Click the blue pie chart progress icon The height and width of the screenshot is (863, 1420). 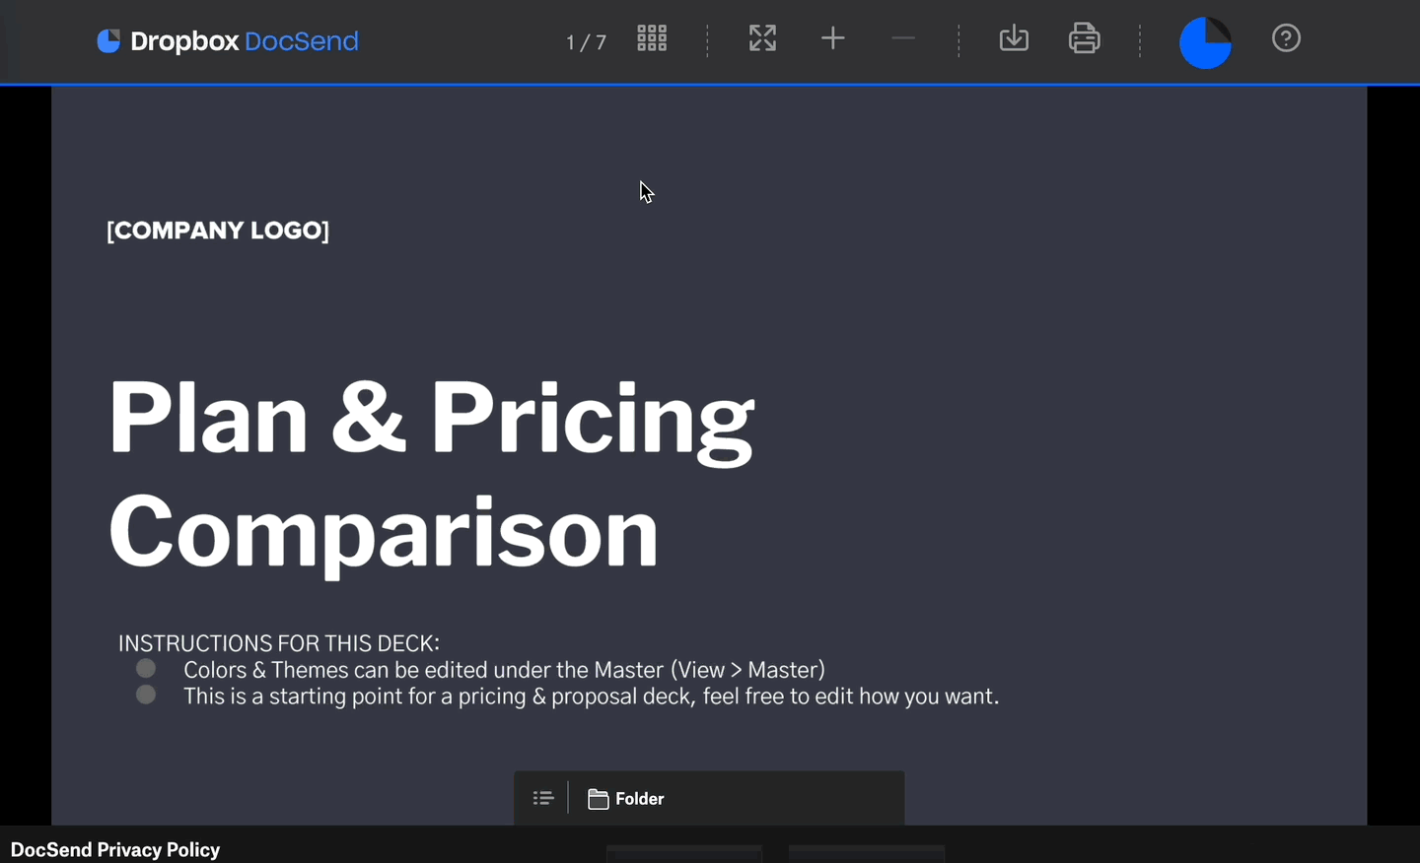point(1205,42)
